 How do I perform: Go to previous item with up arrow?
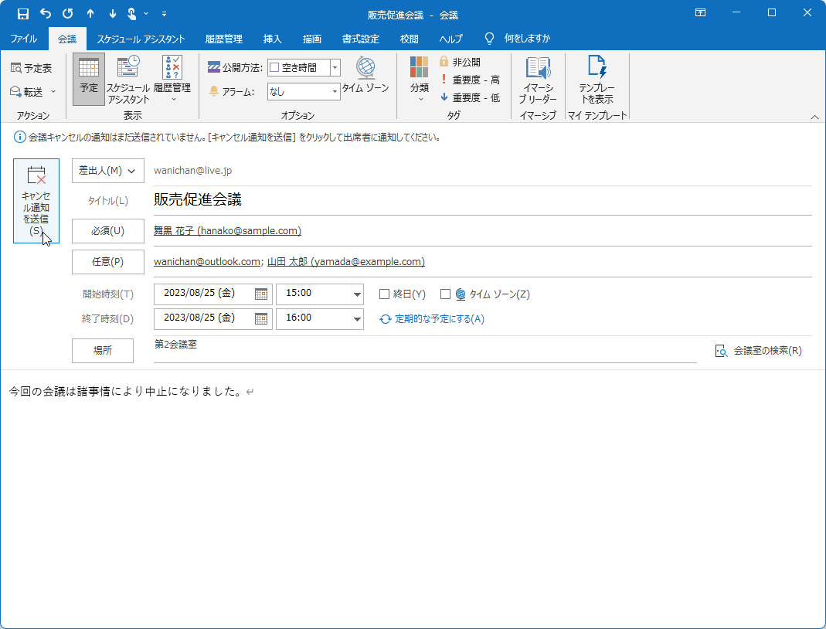[x=90, y=14]
